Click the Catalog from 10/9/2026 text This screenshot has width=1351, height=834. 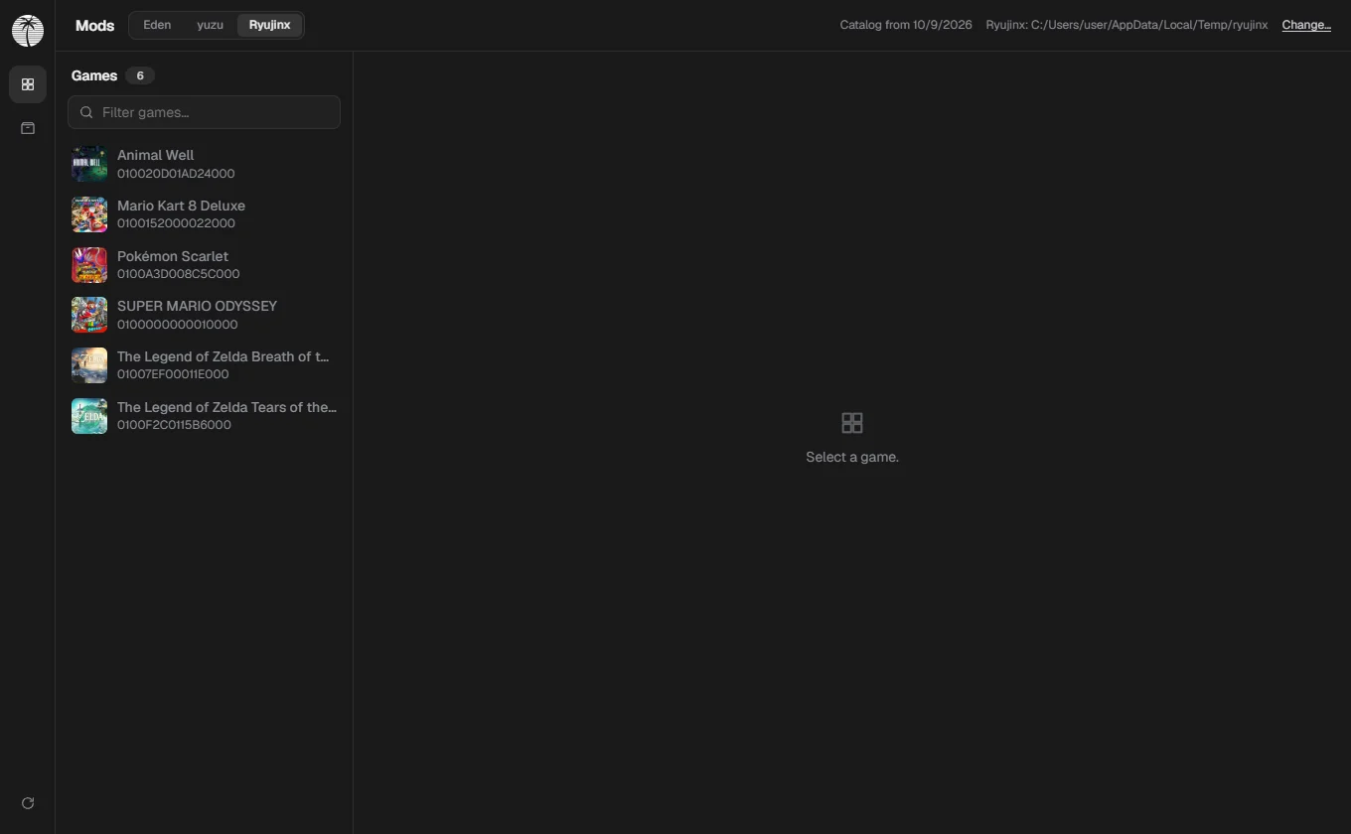coord(906,25)
